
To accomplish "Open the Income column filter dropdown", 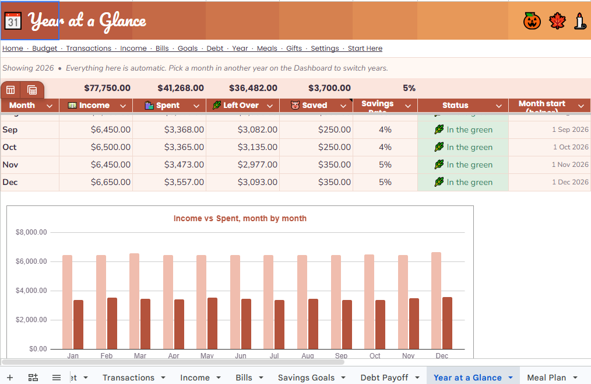I will click(x=123, y=106).
